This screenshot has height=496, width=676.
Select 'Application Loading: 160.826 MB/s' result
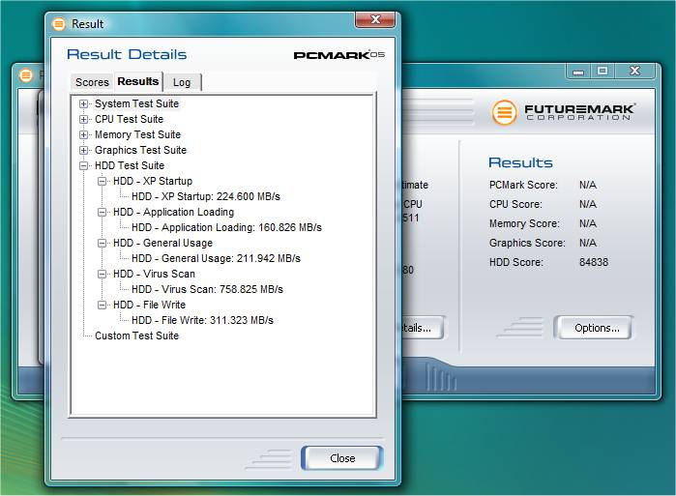tap(226, 227)
